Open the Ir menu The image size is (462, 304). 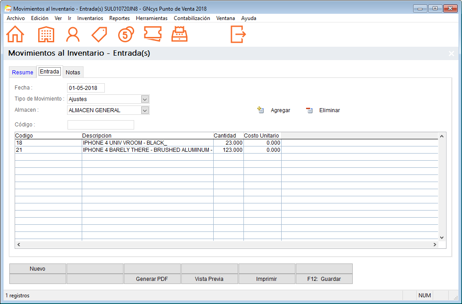coord(70,18)
